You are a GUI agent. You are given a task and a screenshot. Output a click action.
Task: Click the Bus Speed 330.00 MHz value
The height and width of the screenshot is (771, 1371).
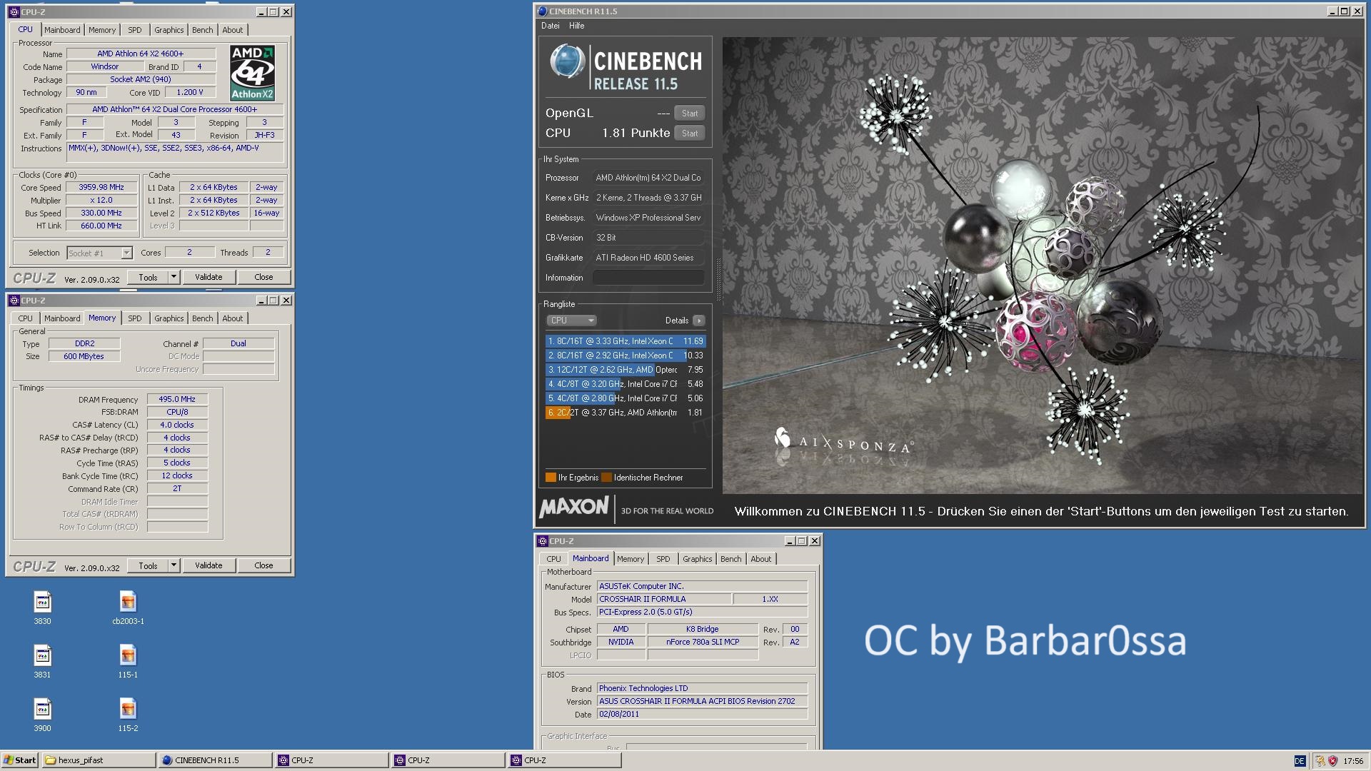pyautogui.click(x=101, y=213)
